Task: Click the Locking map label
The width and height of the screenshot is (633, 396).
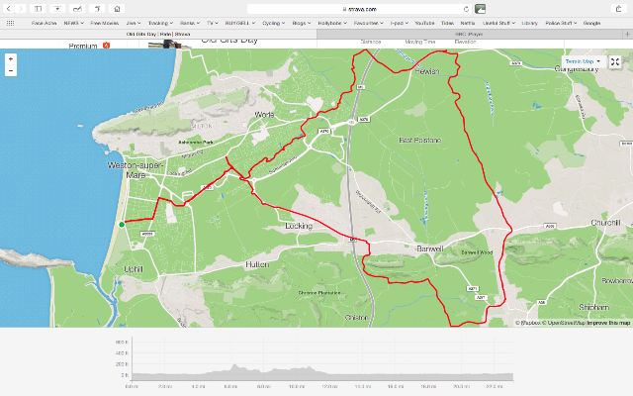Action: pos(299,226)
